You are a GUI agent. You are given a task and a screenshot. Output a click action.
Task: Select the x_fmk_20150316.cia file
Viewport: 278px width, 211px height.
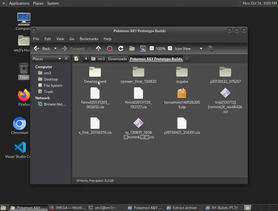pos(95,126)
